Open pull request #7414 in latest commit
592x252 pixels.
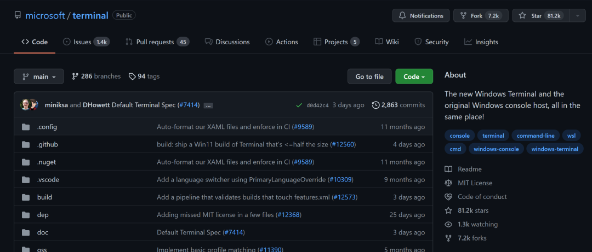point(189,105)
